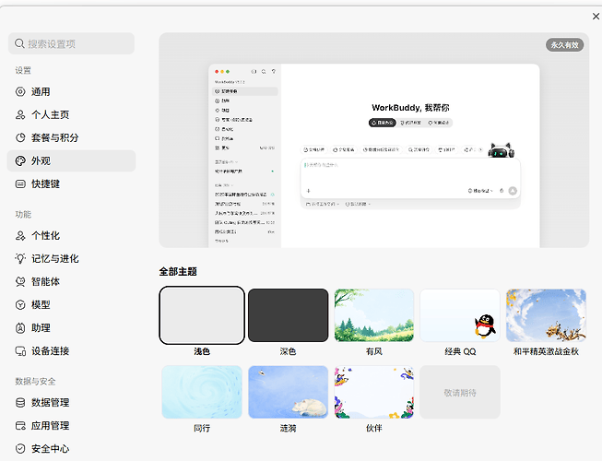602x461 pixels.
Task: Select 智能体 label in sidebar
Action: 45,282
